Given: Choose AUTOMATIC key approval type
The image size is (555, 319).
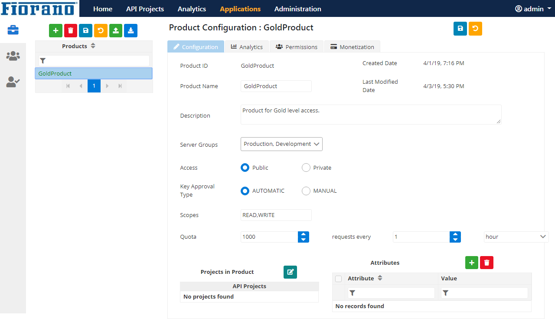Looking at the screenshot, I should pyautogui.click(x=245, y=191).
